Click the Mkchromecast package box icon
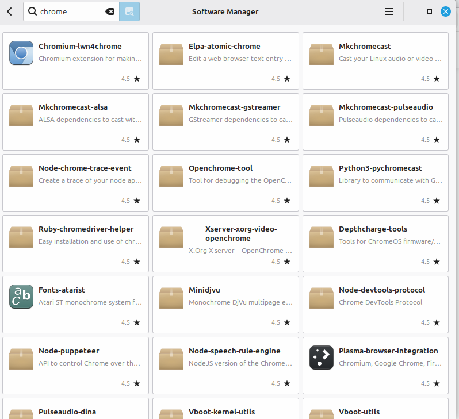 click(x=322, y=53)
